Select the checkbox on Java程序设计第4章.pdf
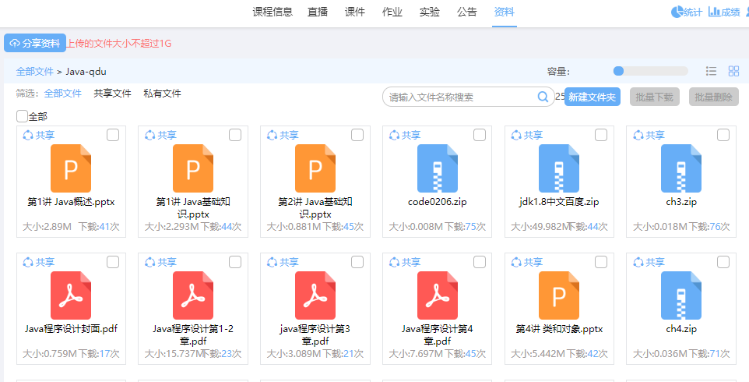Image resolution: width=749 pixels, height=382 pixels. (x=479, y=262)
